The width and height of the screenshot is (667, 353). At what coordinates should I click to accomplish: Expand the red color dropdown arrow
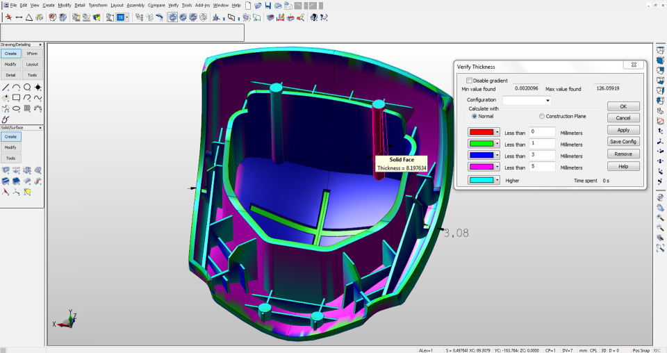coord(498,132)
